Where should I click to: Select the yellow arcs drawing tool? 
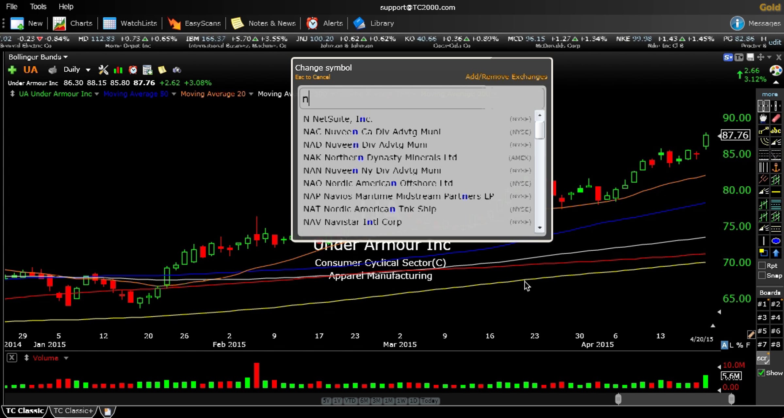pos(763,142)
